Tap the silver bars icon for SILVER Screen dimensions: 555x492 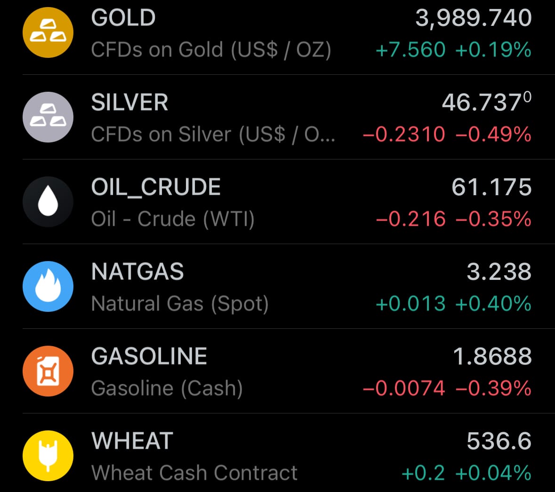pos(48,117)
